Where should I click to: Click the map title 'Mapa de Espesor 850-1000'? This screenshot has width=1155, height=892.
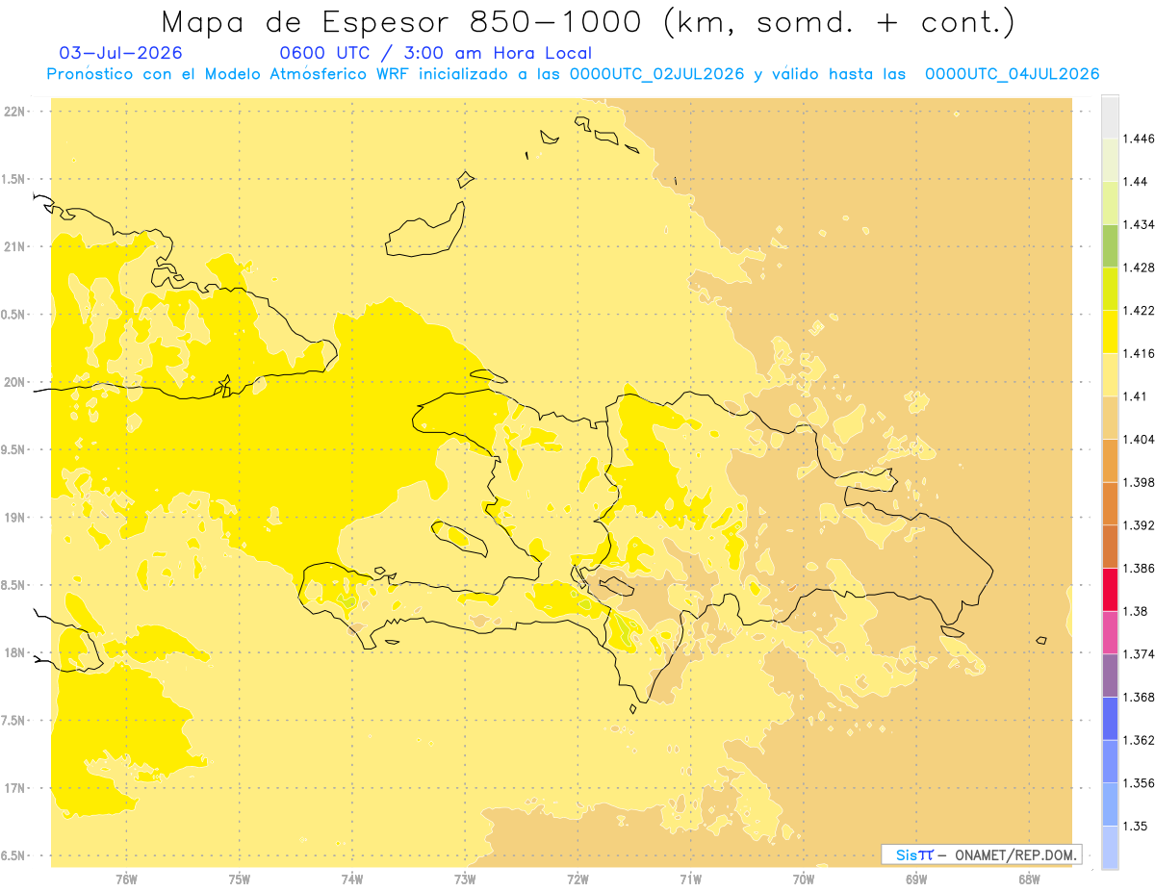click(404, 22)
